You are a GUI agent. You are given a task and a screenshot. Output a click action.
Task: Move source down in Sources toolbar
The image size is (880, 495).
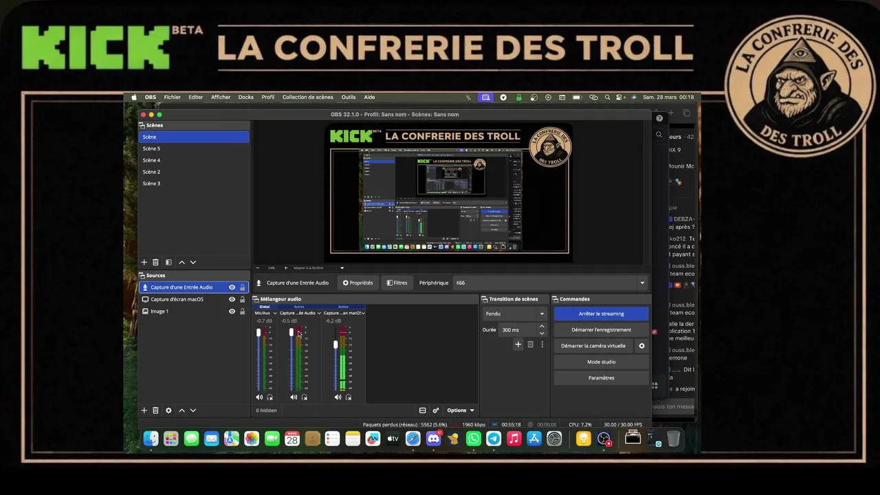pyautogui.click(x=193, y=410)
